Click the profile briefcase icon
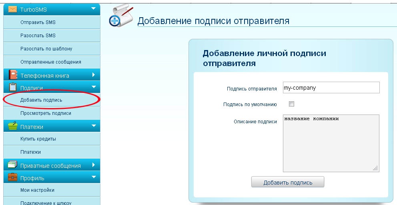 pyautogui.click(x=13, y=177)
